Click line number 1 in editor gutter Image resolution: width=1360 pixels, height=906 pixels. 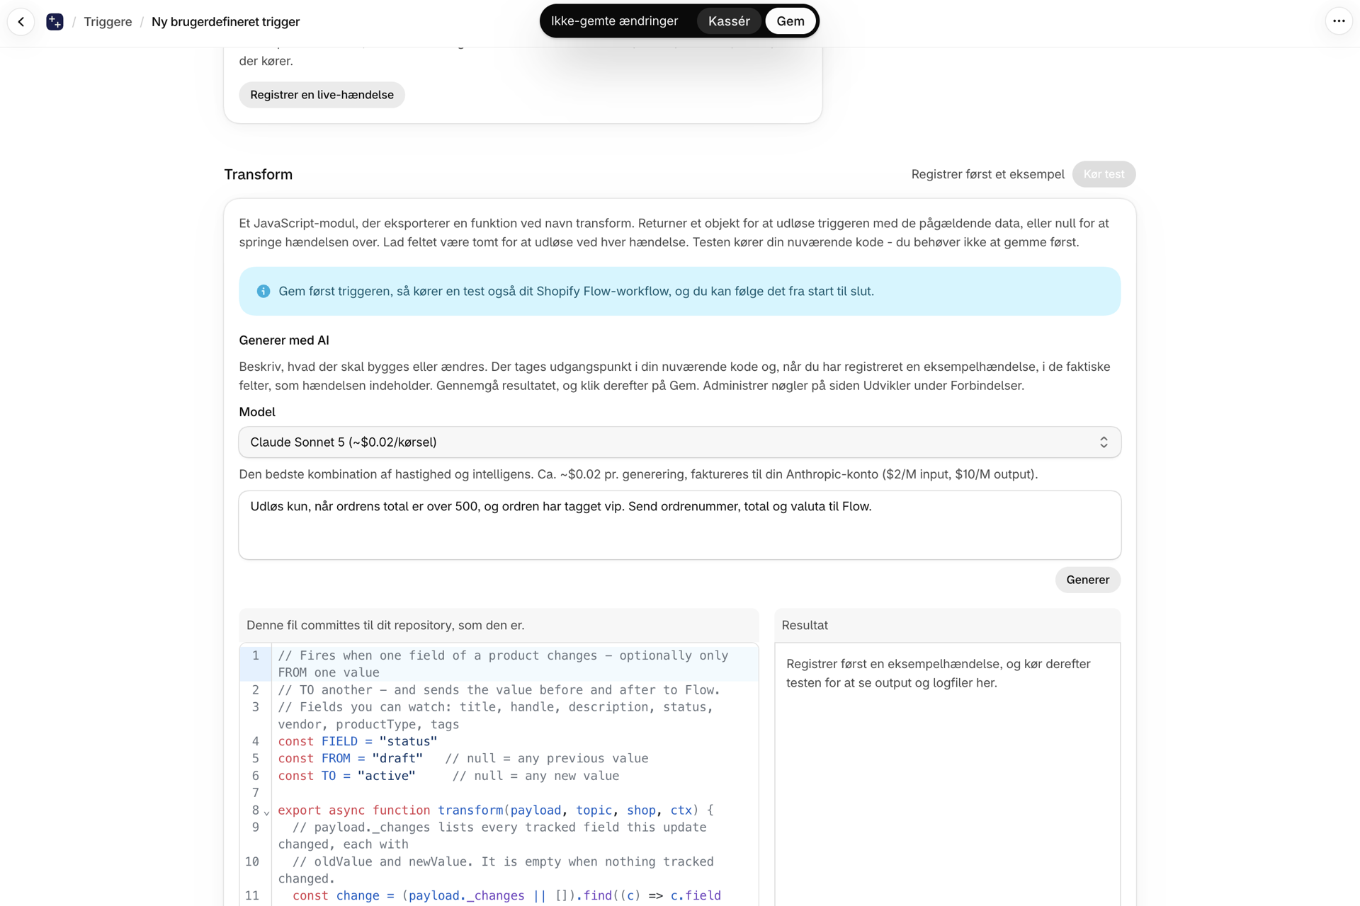[256, 655]
